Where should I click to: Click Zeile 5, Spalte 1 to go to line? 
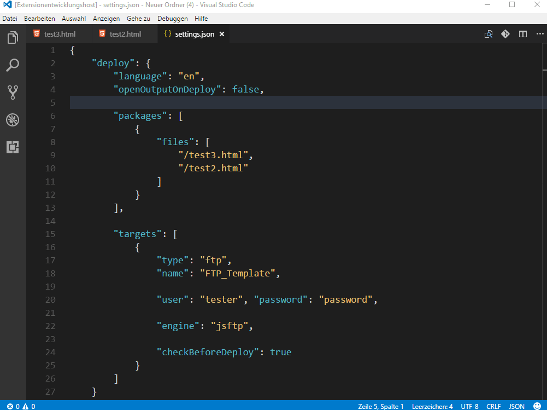(381, 406)
